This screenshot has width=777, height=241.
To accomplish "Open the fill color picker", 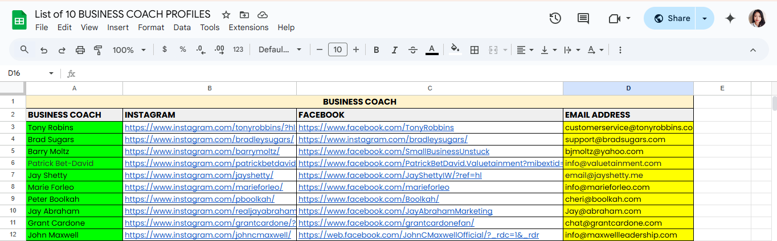I will (x=455, y=50).
